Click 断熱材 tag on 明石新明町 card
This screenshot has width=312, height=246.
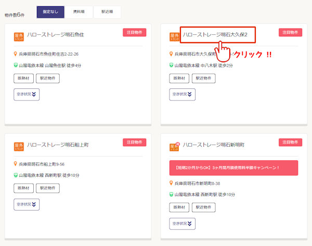click(179, 208)
